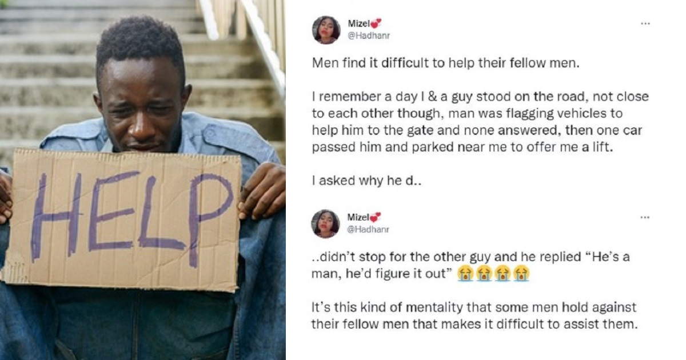Click the second crying emoji in the row
Image resolution: width=686 pixels, height=360 pixels.
coord(484,274)
